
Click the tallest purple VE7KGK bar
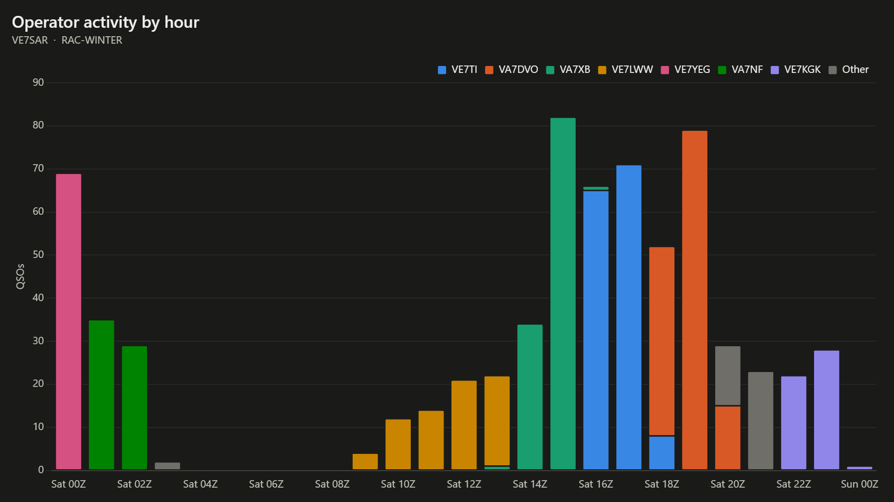826,410
